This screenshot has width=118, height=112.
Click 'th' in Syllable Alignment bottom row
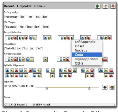[x=111, y=76]
